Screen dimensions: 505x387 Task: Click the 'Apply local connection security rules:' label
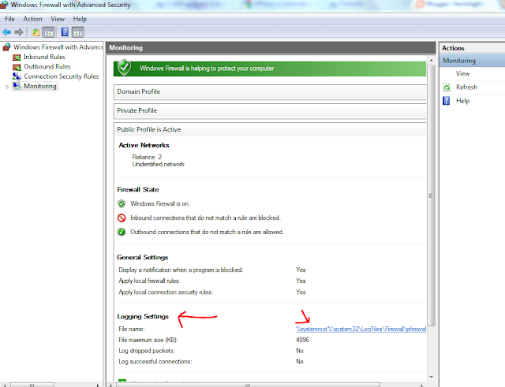click(x=166, y=292)
